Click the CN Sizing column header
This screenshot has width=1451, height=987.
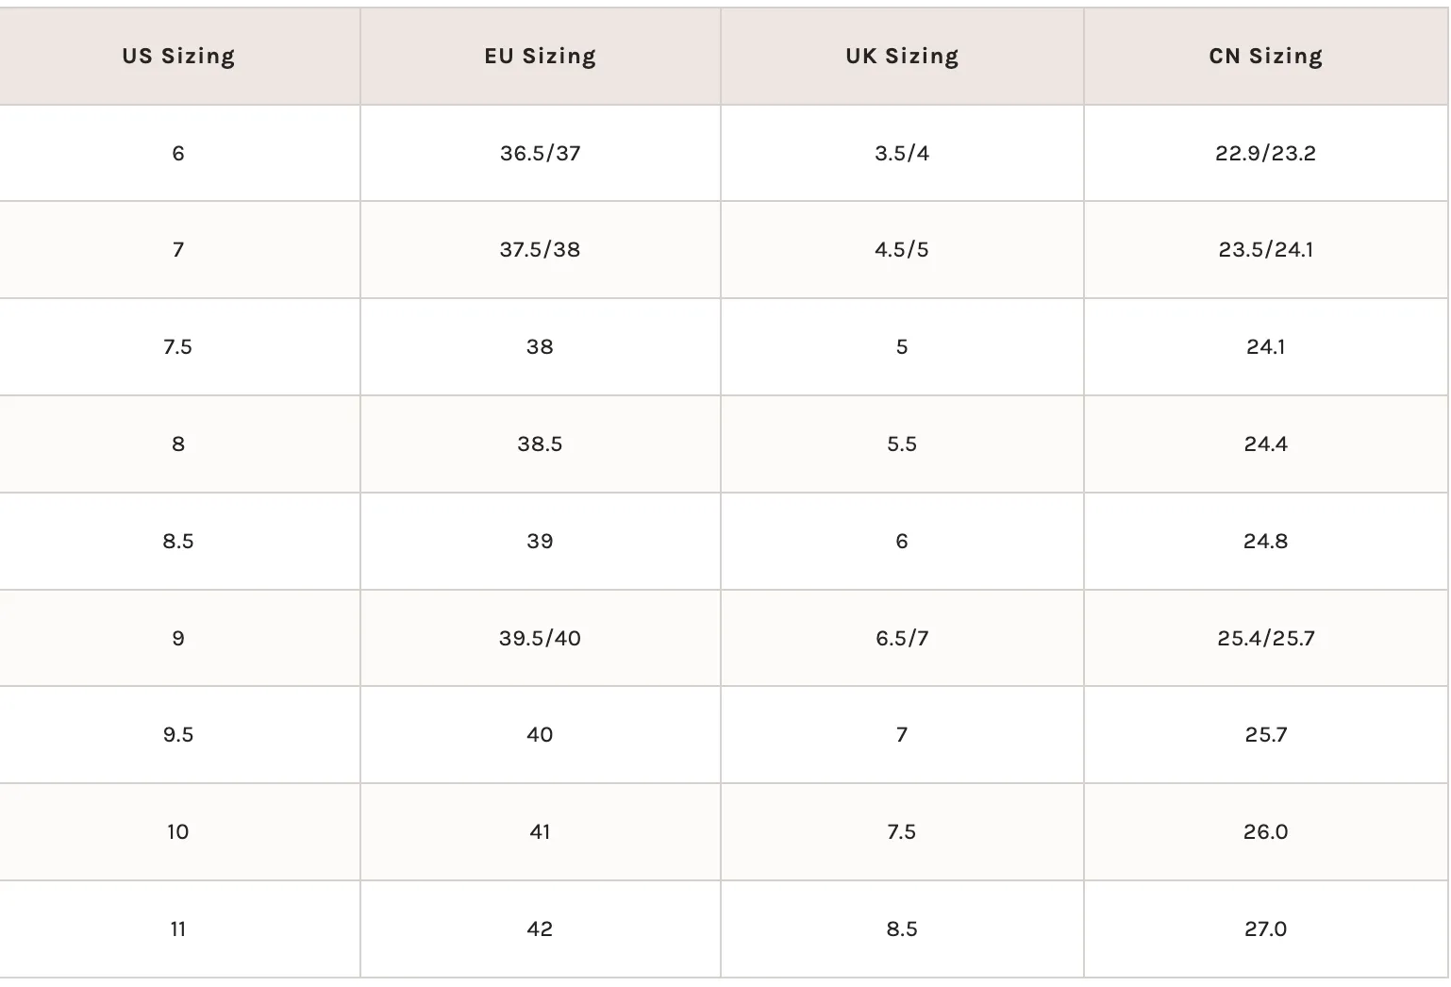click(1266, 57)
